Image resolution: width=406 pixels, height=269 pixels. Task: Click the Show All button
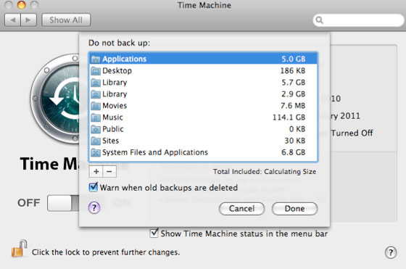pyautogui.click(x=66, y=20)
